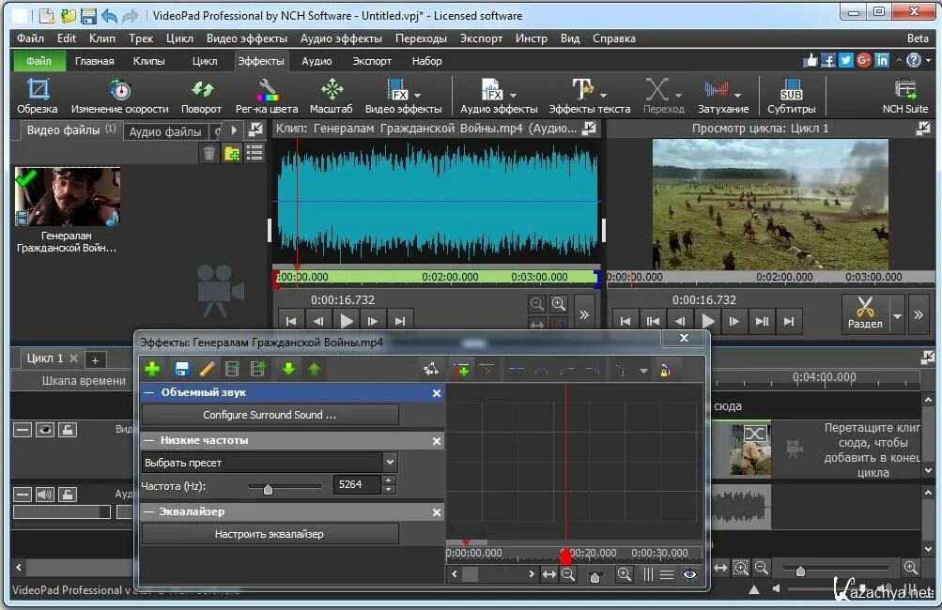Add files with folder plus icon
Image resolution: width=942 pixels, height=610 pixels.
pos(232,154)
